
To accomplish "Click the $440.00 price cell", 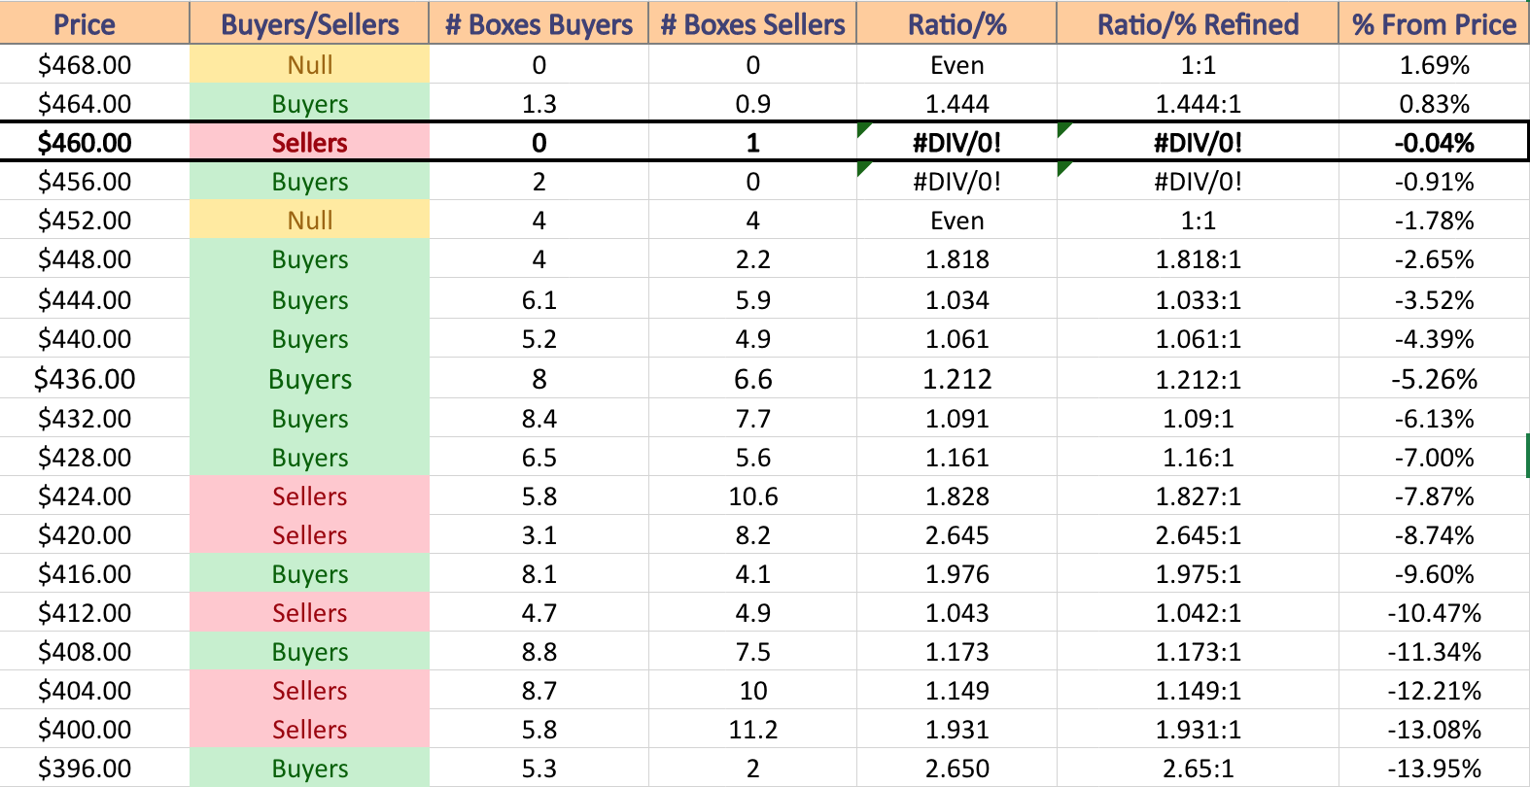I will (94, 338).
